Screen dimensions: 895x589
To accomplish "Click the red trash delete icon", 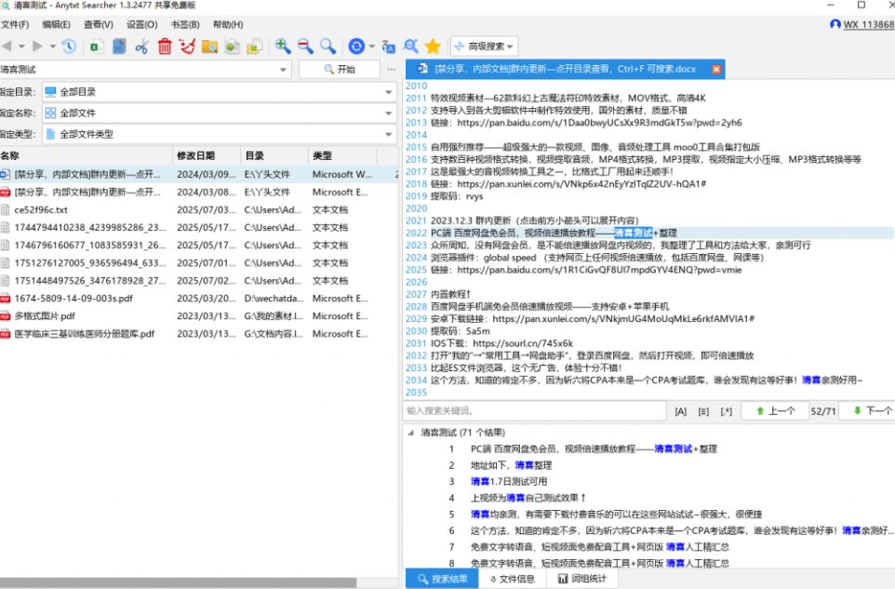I will (x=164, y=46).
